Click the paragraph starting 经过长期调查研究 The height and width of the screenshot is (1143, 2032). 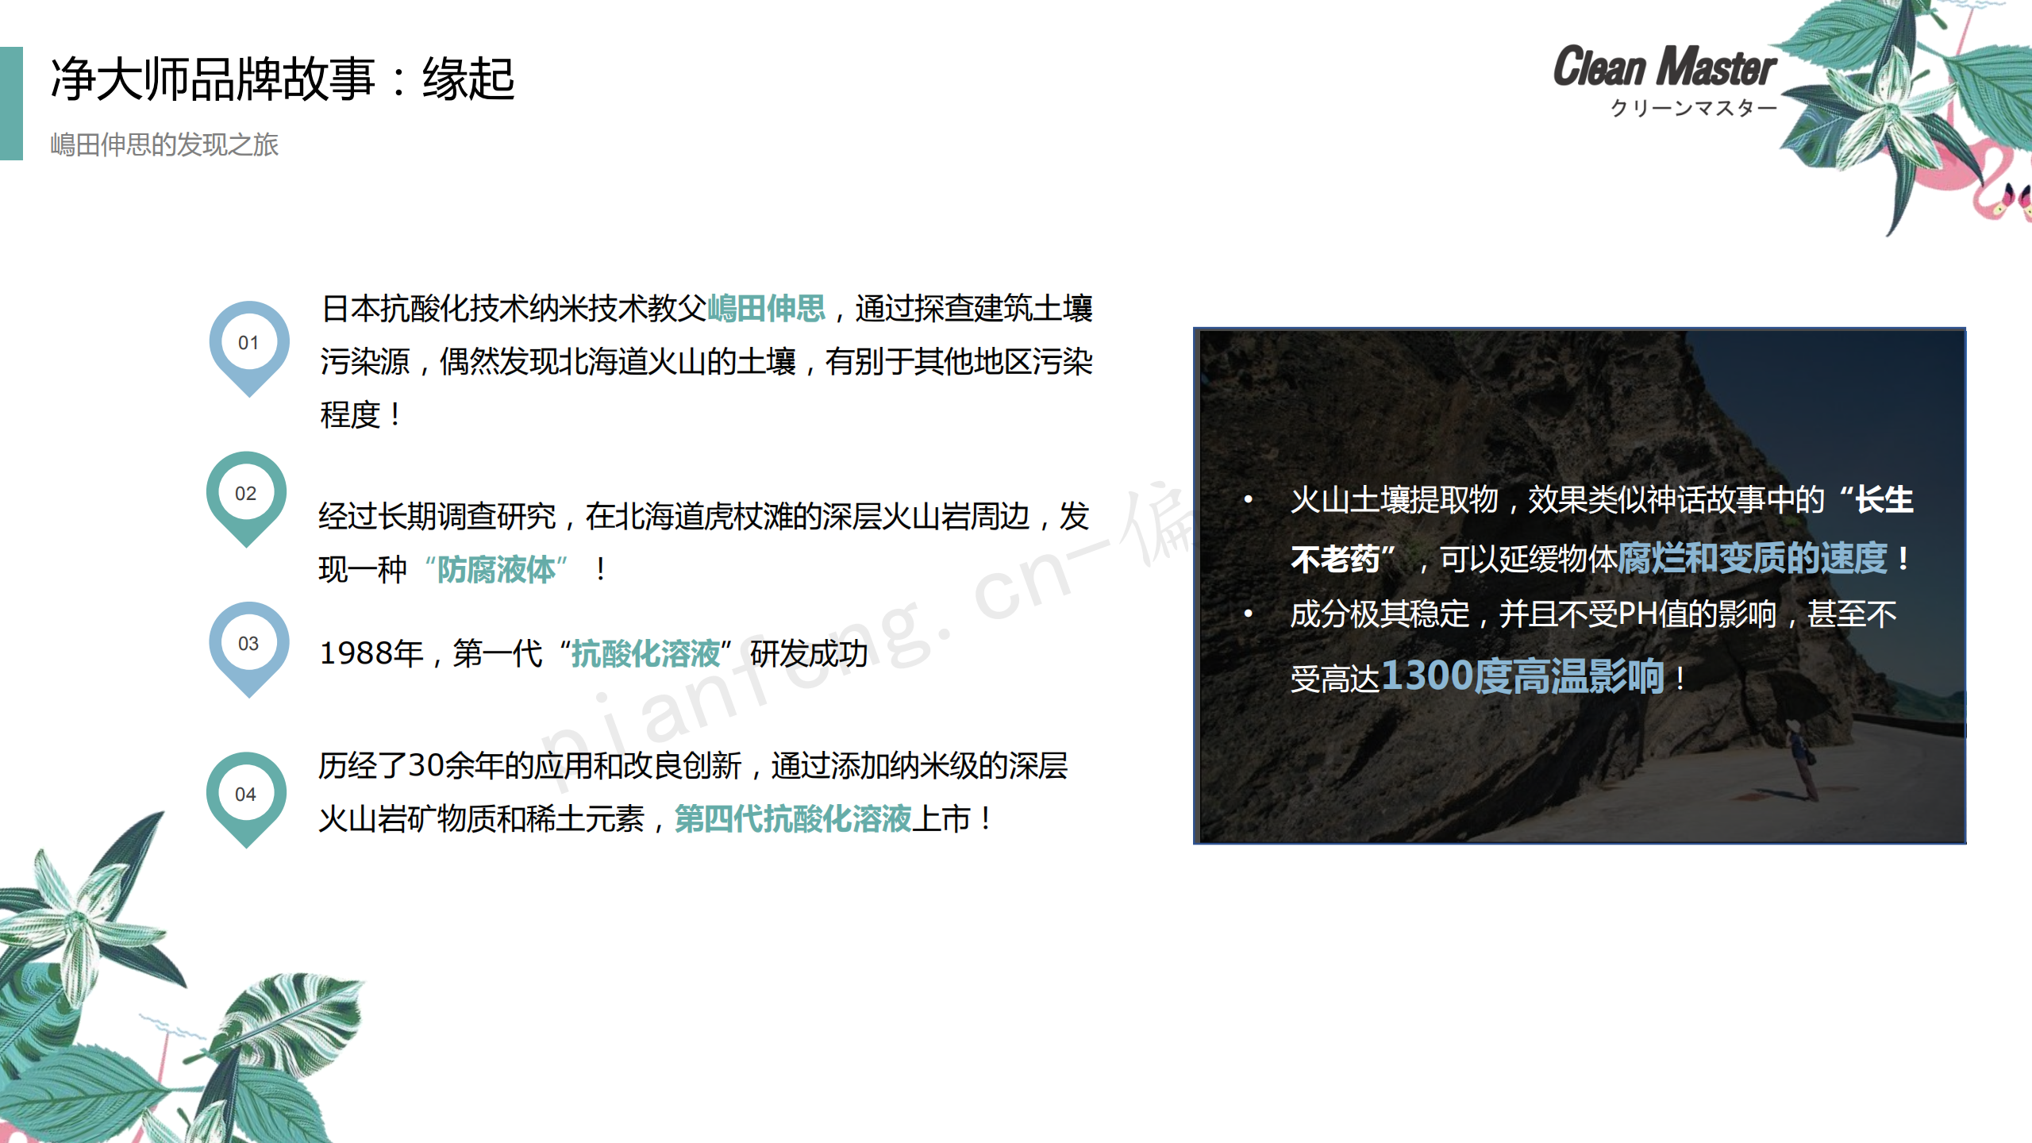click(x=705, y=543)
